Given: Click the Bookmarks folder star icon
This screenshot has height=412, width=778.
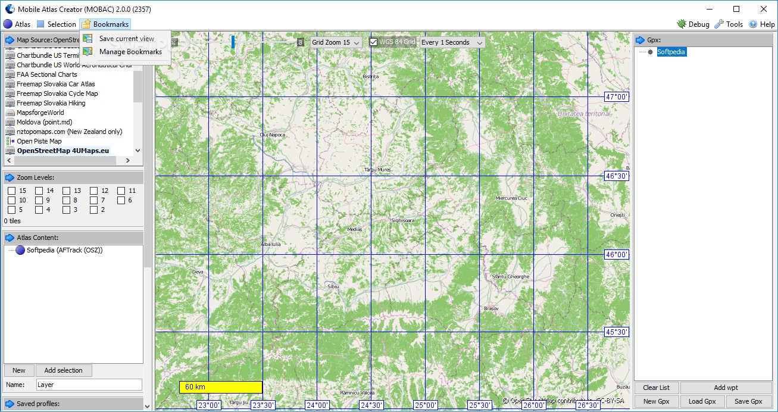Looking at the screenshot, I should pos(86,24).
